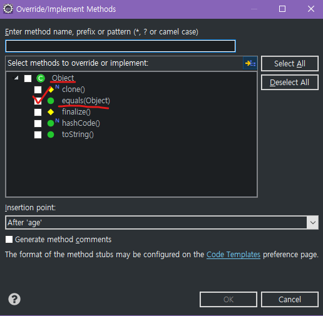Image resolution: width=323 pixels, height=316 pixels.
Task: Check the toString() method checkbox
Action: (x=38, y=135)
